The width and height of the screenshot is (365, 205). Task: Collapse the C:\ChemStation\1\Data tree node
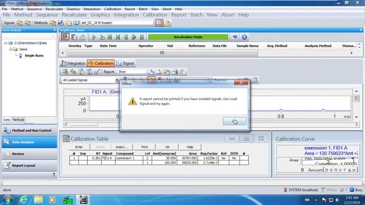(6, 43)
